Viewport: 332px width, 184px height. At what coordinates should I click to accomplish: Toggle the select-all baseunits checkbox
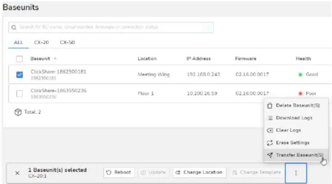(19, 59)
